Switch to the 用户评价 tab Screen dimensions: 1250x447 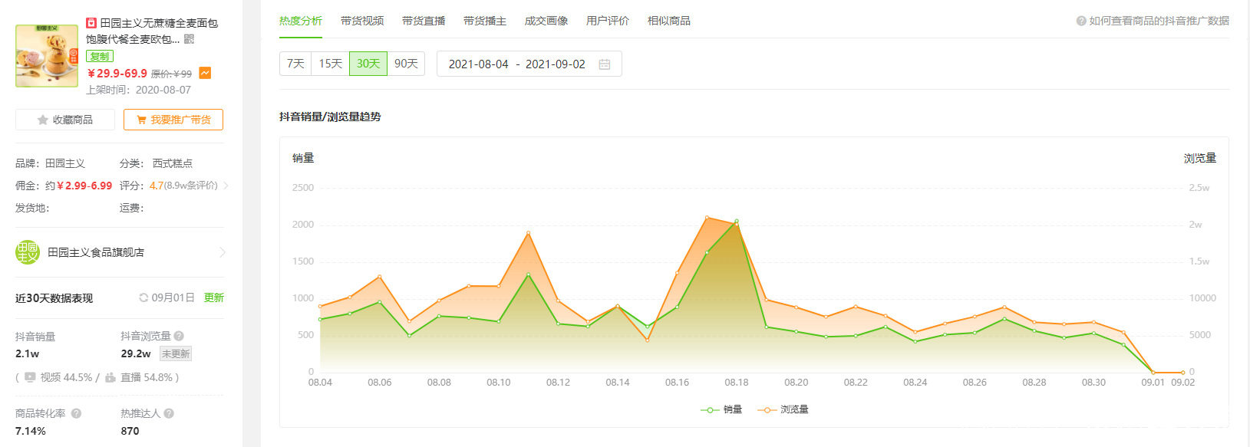pos(608,21)
